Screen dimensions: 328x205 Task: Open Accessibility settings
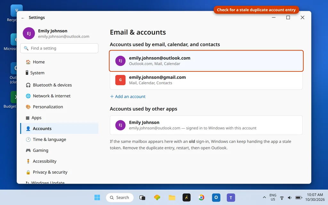click(59, 161)
